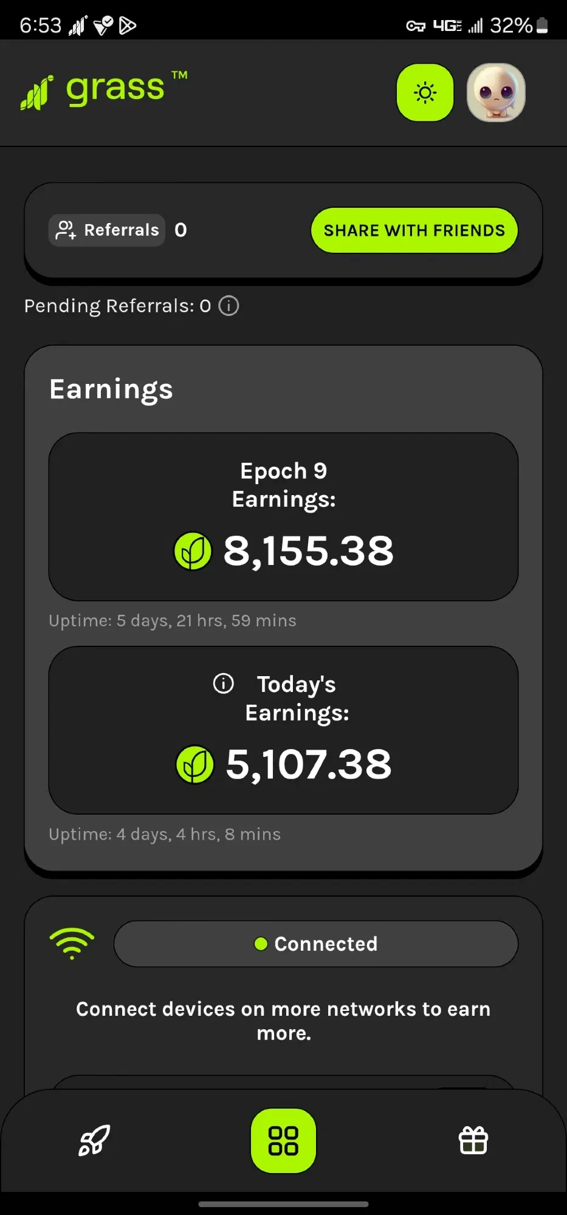
Task: Click the green Wi-Fi network icon
Action: pyautogui.click(x=72, y=943)
